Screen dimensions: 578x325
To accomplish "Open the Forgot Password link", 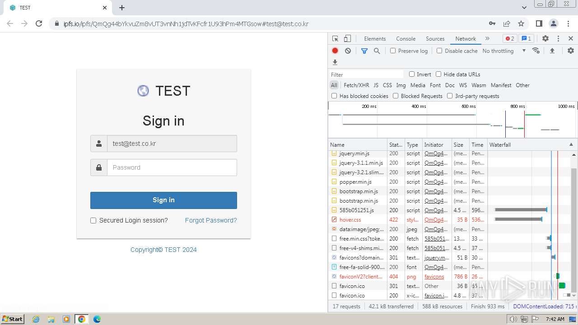I will click(211, 220).
